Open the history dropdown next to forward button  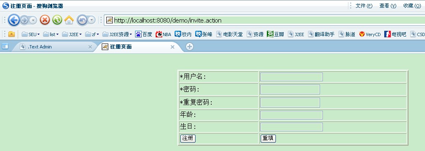click(33, 20)
